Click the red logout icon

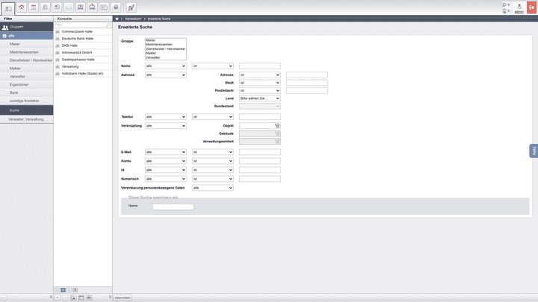click(531, 7)
